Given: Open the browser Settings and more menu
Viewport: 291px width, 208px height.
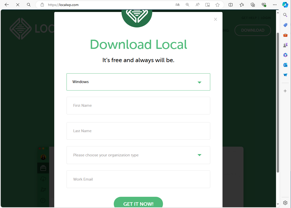Looking at the screenshot, I should (x=275, y=5).
